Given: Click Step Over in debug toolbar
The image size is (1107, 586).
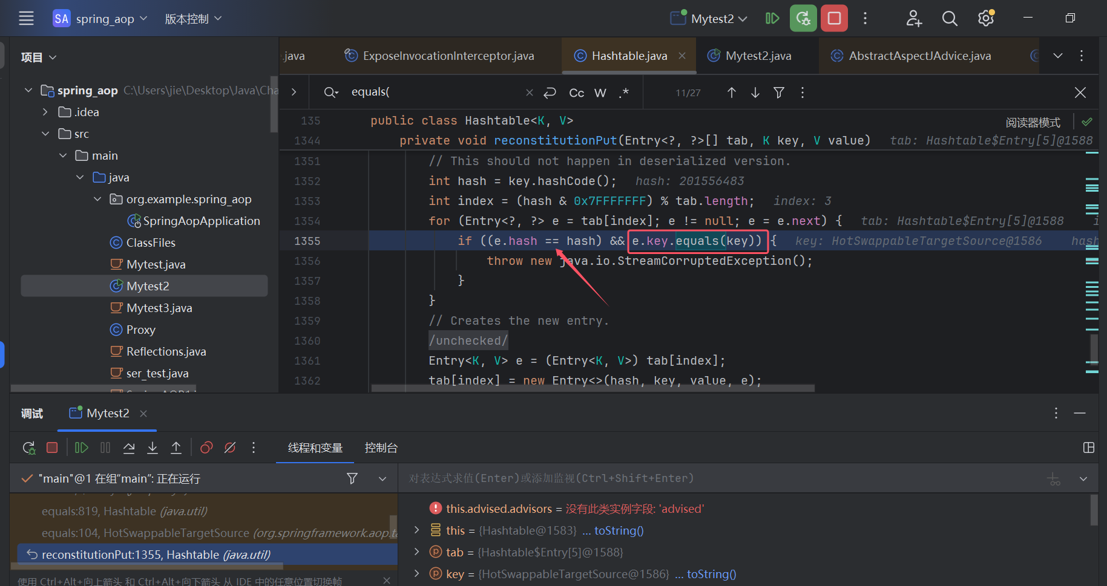Looking at the screenshot, I should click(129, 448).
